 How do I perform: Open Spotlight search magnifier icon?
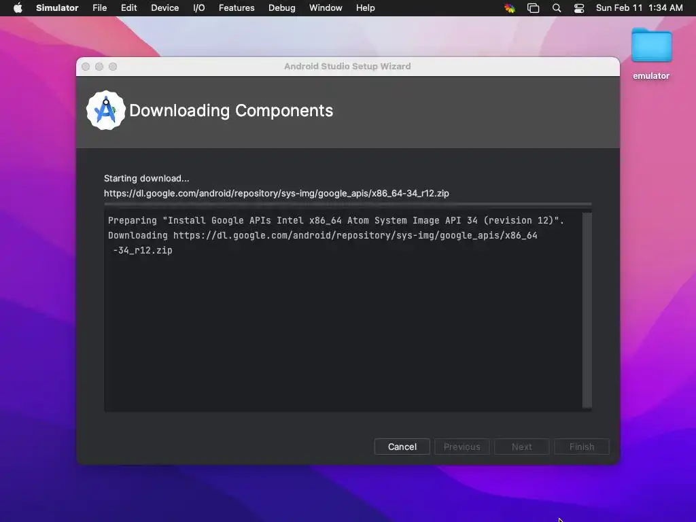pyautogui.click(x=557, y=8)
